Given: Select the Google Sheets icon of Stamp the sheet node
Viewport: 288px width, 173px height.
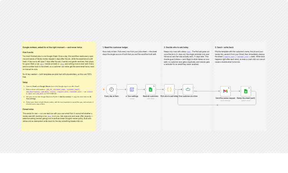Looking at the screenshot, I should pyautogui.click(x=246, y=91).
